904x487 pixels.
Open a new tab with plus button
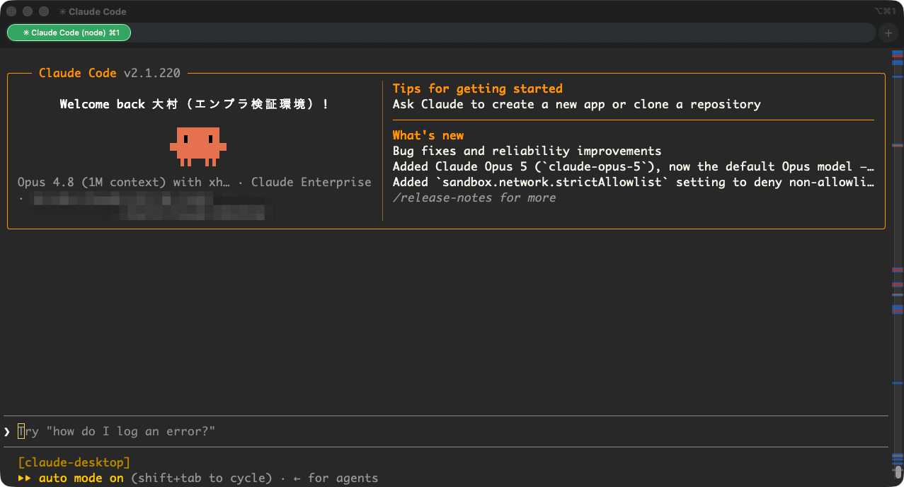(888, 33)
